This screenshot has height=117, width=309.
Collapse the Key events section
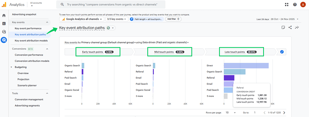coord(47,22)
